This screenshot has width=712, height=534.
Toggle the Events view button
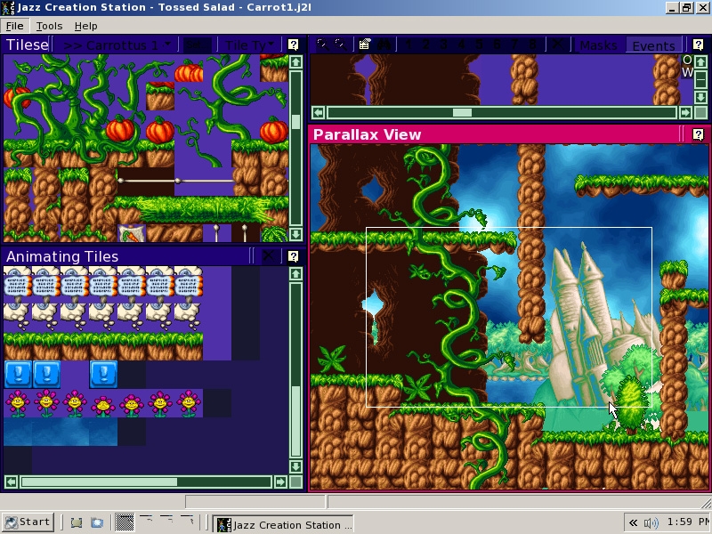coord(653,45)
